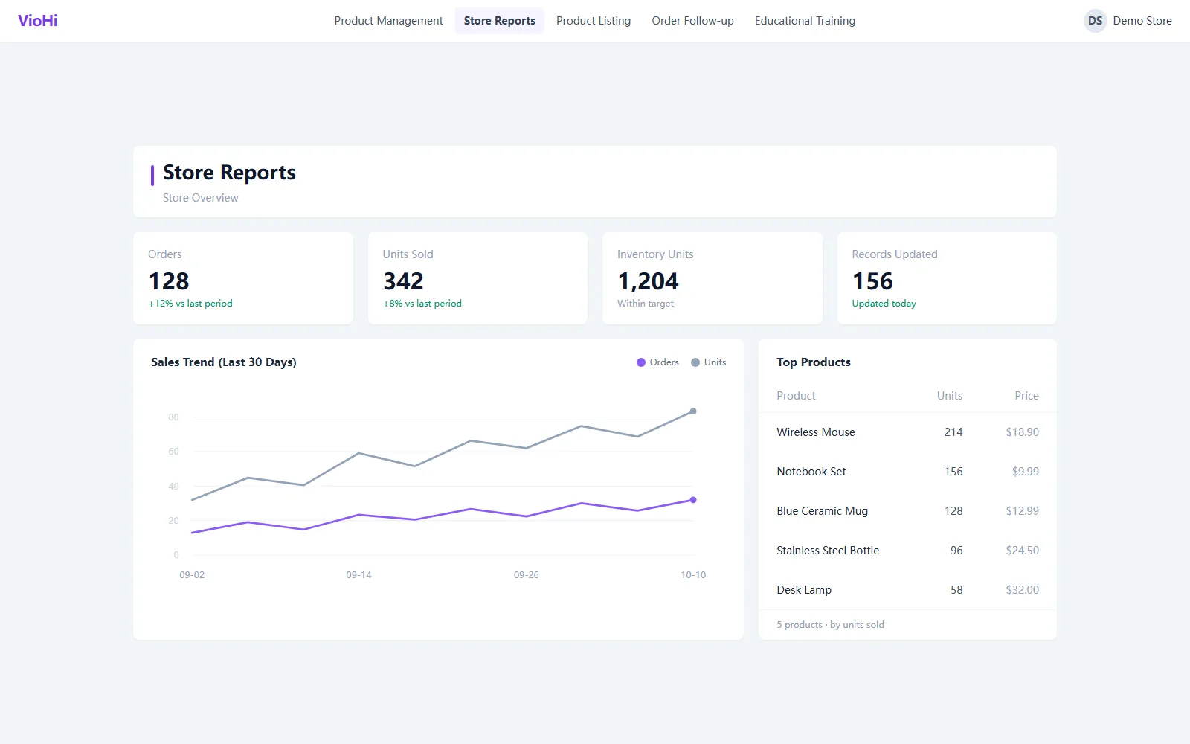Toggle the Orders legend dot

641,362
